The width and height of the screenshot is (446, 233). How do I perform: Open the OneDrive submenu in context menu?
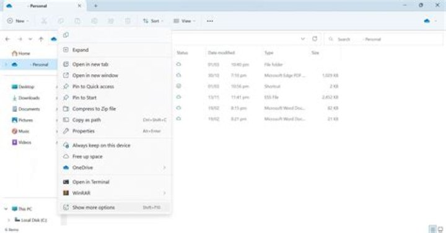(x=115, y=167)
